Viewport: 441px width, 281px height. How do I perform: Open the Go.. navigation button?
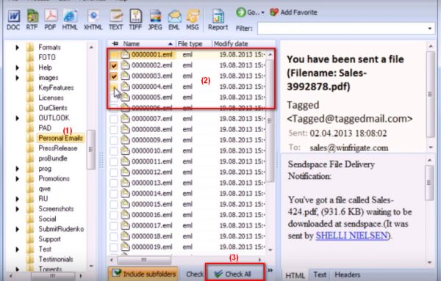[x=251, y=12]
